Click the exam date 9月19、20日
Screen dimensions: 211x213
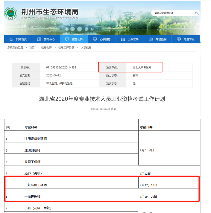[x=148, y=197]
